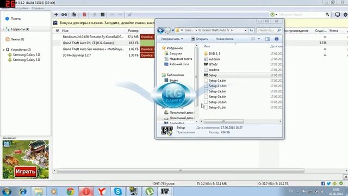The width and height of the screenshot is (348, 196).
Task: Click the Explorer change view icon
Action: pyautogui.click(x=253, y=39)
